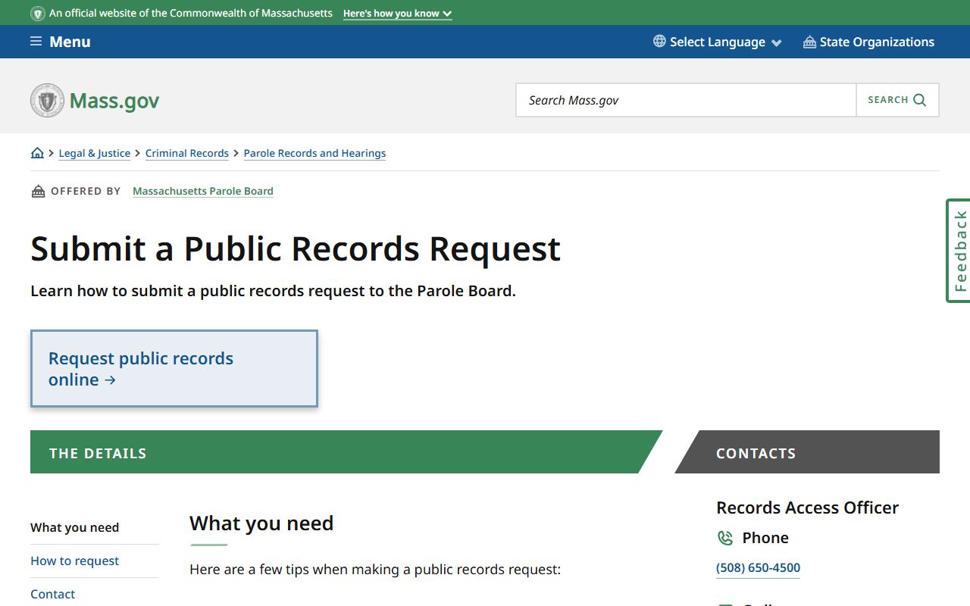Viewport: 970px width, 606px height.
Task: Click the search magnifier icon
Action: [x=920, y=100]
